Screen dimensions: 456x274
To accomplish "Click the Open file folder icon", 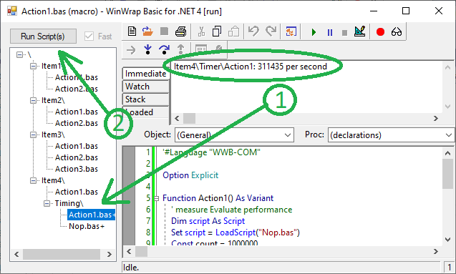I will coord(147,31).
